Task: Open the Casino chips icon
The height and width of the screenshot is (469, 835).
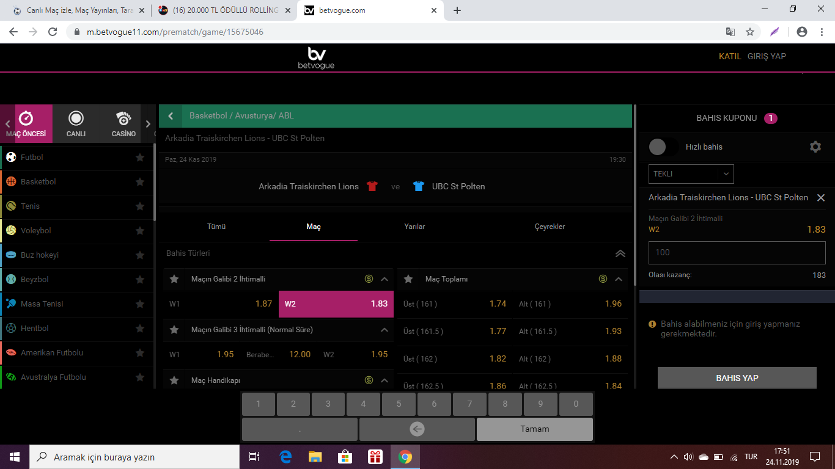Action: [x=123, y=118]
